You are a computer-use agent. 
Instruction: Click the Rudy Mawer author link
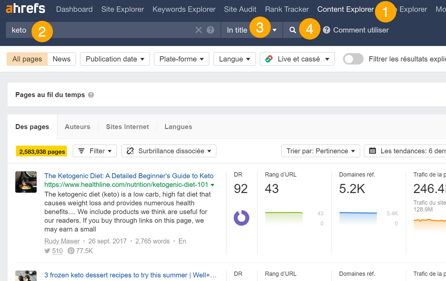(62, 241)
